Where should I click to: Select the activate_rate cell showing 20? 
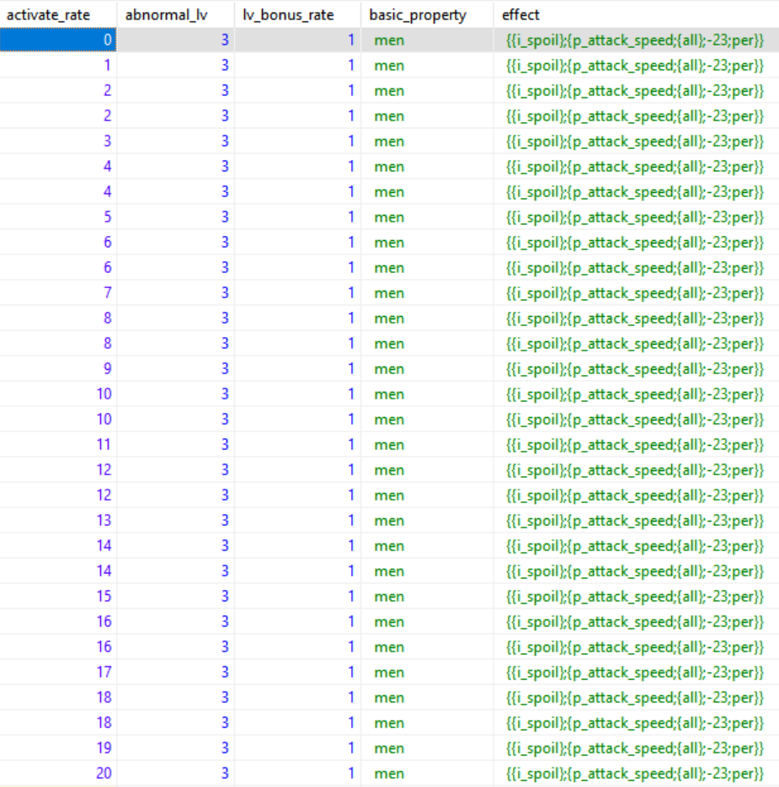pyautogui.click(x=58, y=773)
